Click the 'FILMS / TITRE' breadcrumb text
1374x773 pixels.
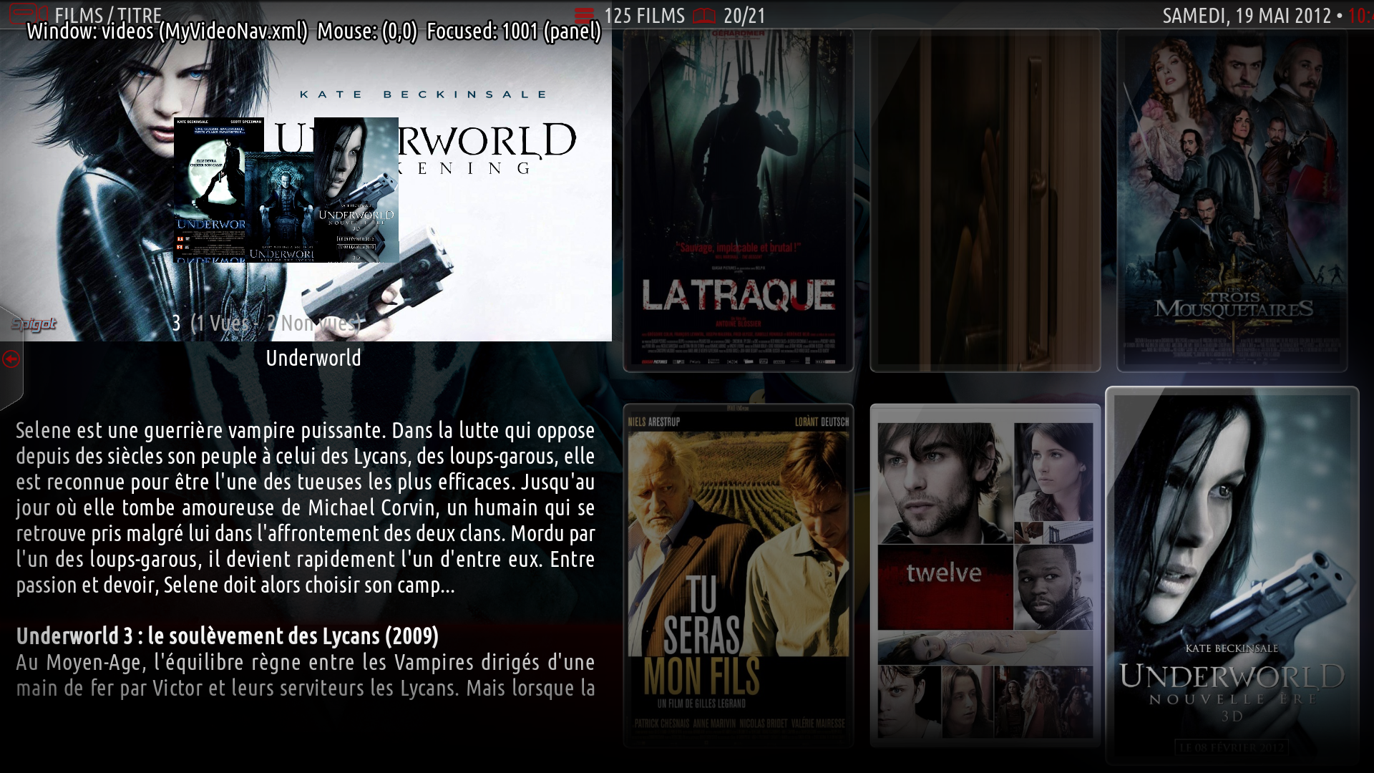pyautogui.click(x=108, y=15)
